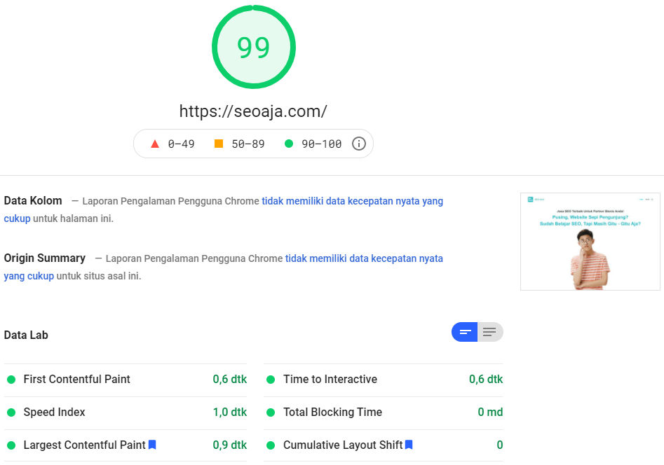The image size is (664, 465).
Task: Switch Data Lab to compact view
Action: [x=465, y=332]
